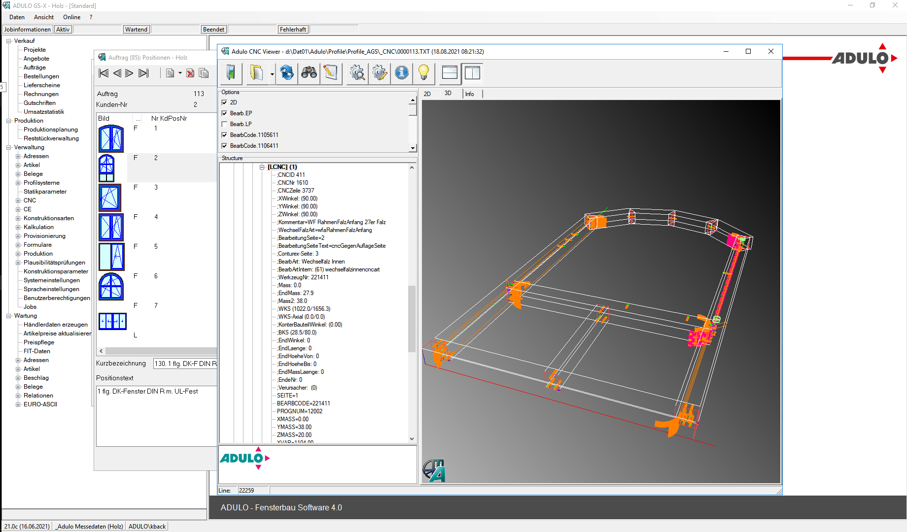This screenshot has width=907, height=532.
Task: Click the blue info circle icon
Action: point(402,73)
